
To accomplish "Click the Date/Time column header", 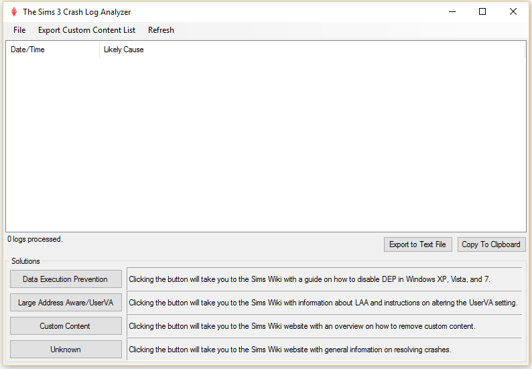I will click(52, 50).
